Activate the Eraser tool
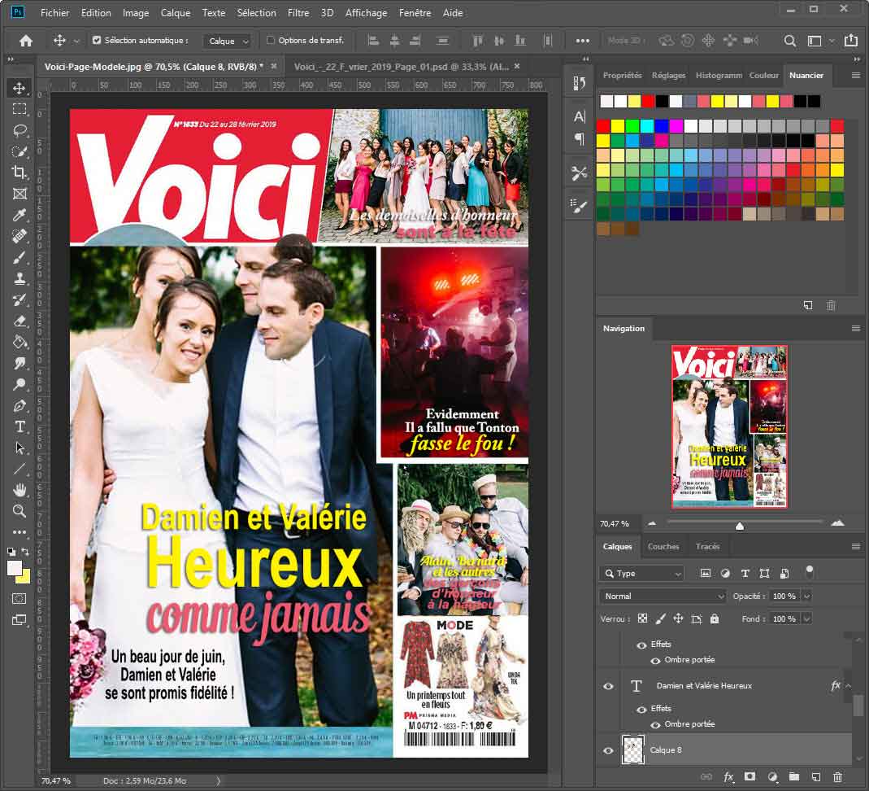869x791 pixels. tap(20, 321)
